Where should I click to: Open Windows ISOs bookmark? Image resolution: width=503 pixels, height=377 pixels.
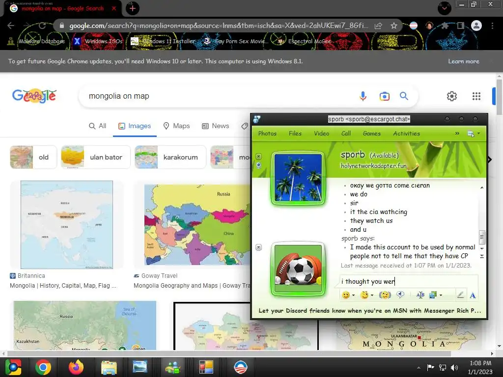point(98,41)
